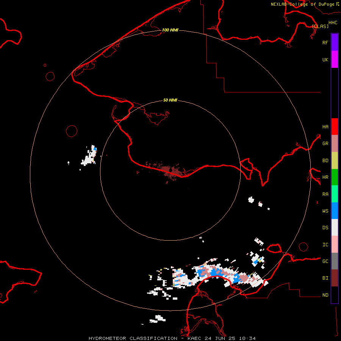Click the '[CLAS]' legend header text

(x=320, y=26)
